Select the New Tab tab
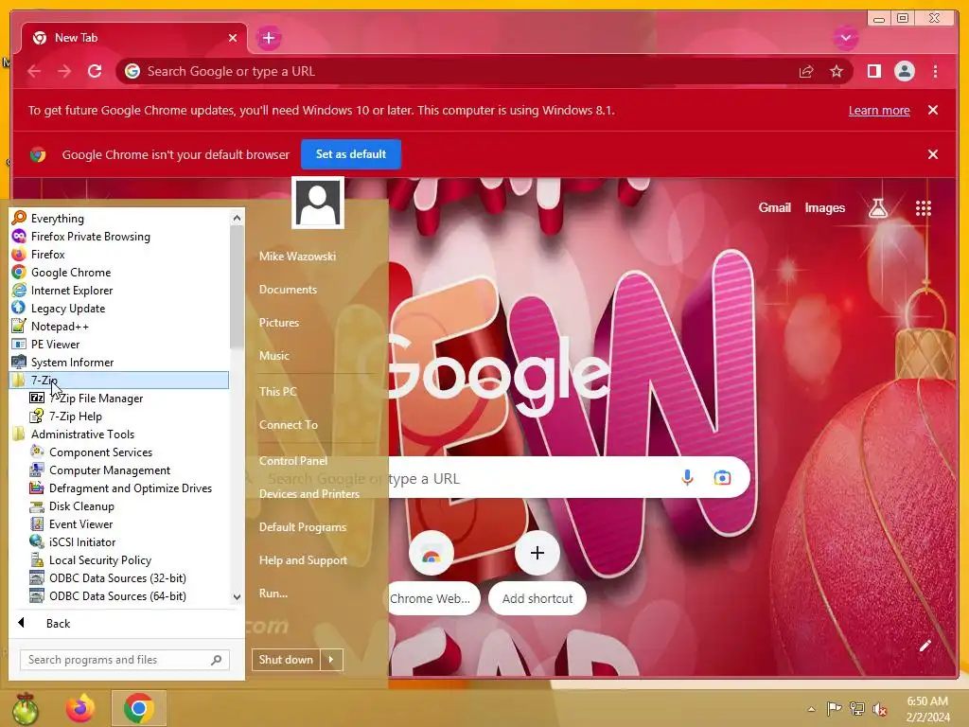 coord(134,38)
